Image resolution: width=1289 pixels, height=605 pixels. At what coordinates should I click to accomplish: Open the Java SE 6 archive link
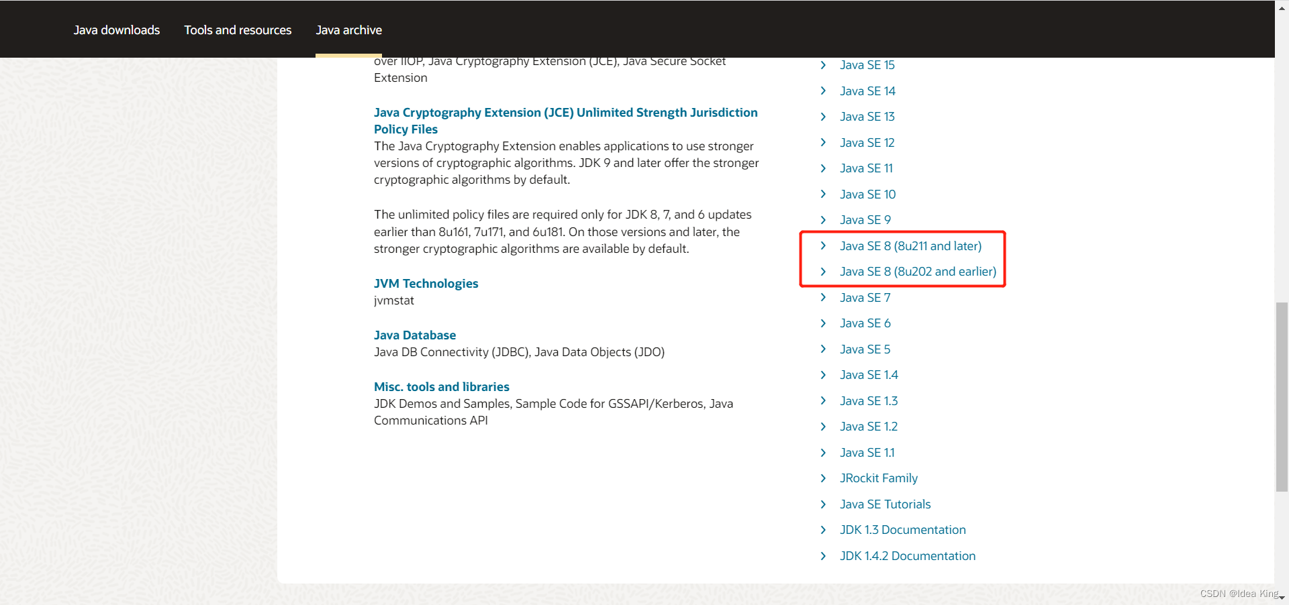[x=865, y=323]
